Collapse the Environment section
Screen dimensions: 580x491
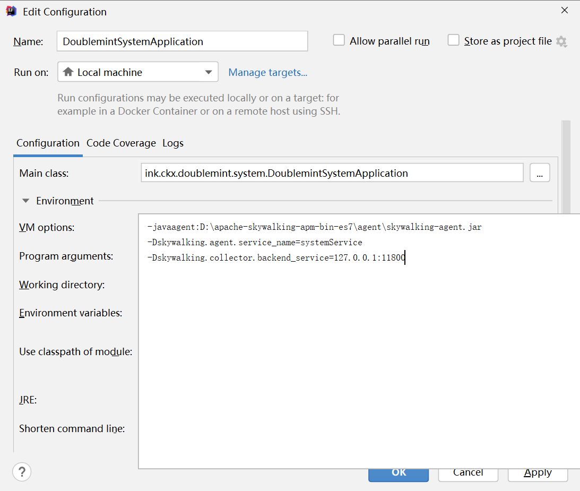[x=25, y=201]
